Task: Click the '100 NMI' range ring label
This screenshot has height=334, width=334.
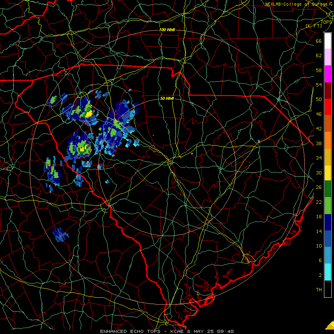Action: tap(167, 30)
